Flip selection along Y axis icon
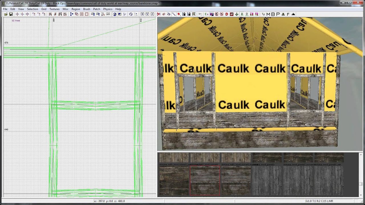The width and height of the screenshot is (365, 205). tap(22, 14)
